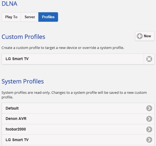Switch to the Play To tab

tap(11, 17)
